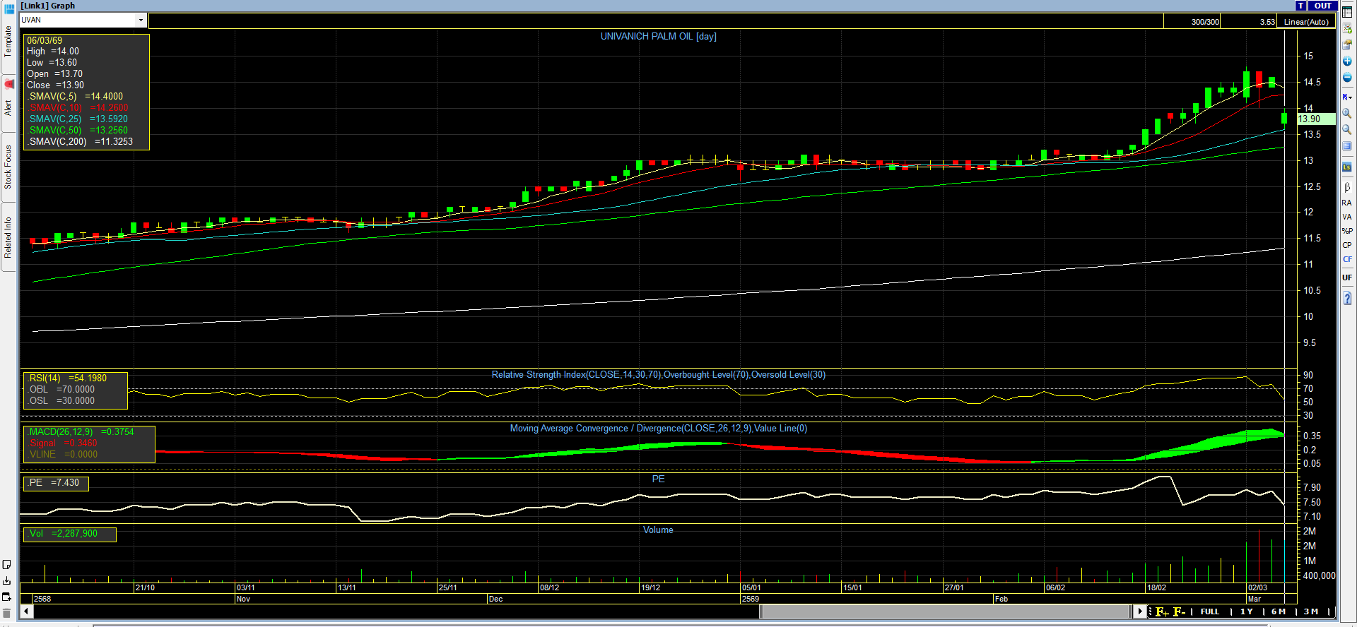Open the cursor mode dropdown icon
The image size is (1357, 627).
click(1347, 97)
